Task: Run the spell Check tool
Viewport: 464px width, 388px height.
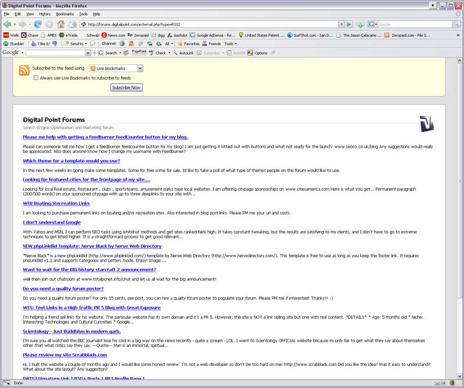Action: click(x=157, y=53)
